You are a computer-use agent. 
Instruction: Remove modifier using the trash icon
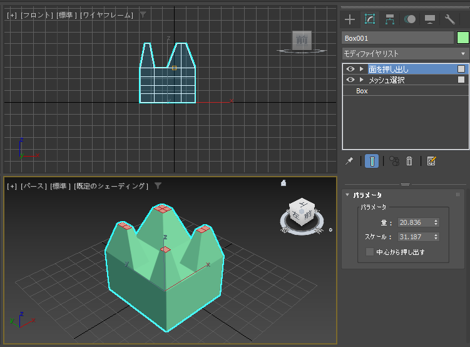(x=409, y=161)
